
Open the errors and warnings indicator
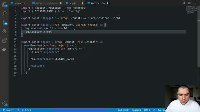(x=26, y=110)
